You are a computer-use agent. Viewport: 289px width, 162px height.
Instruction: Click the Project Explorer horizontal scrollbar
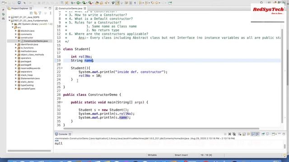tap(29, 151)
